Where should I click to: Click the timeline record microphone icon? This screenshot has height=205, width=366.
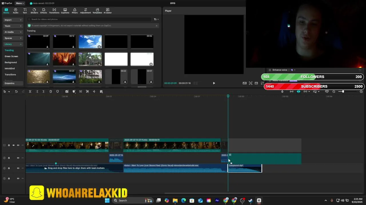[282, 91]
